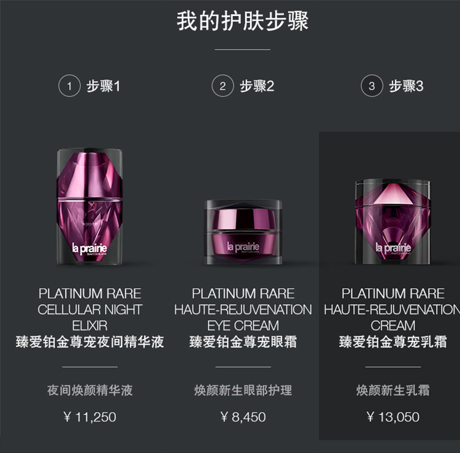The width and height of the screenshot is (460, 453).
Task: Select the 步骤1 label
Action: click(x=103, y=86)
